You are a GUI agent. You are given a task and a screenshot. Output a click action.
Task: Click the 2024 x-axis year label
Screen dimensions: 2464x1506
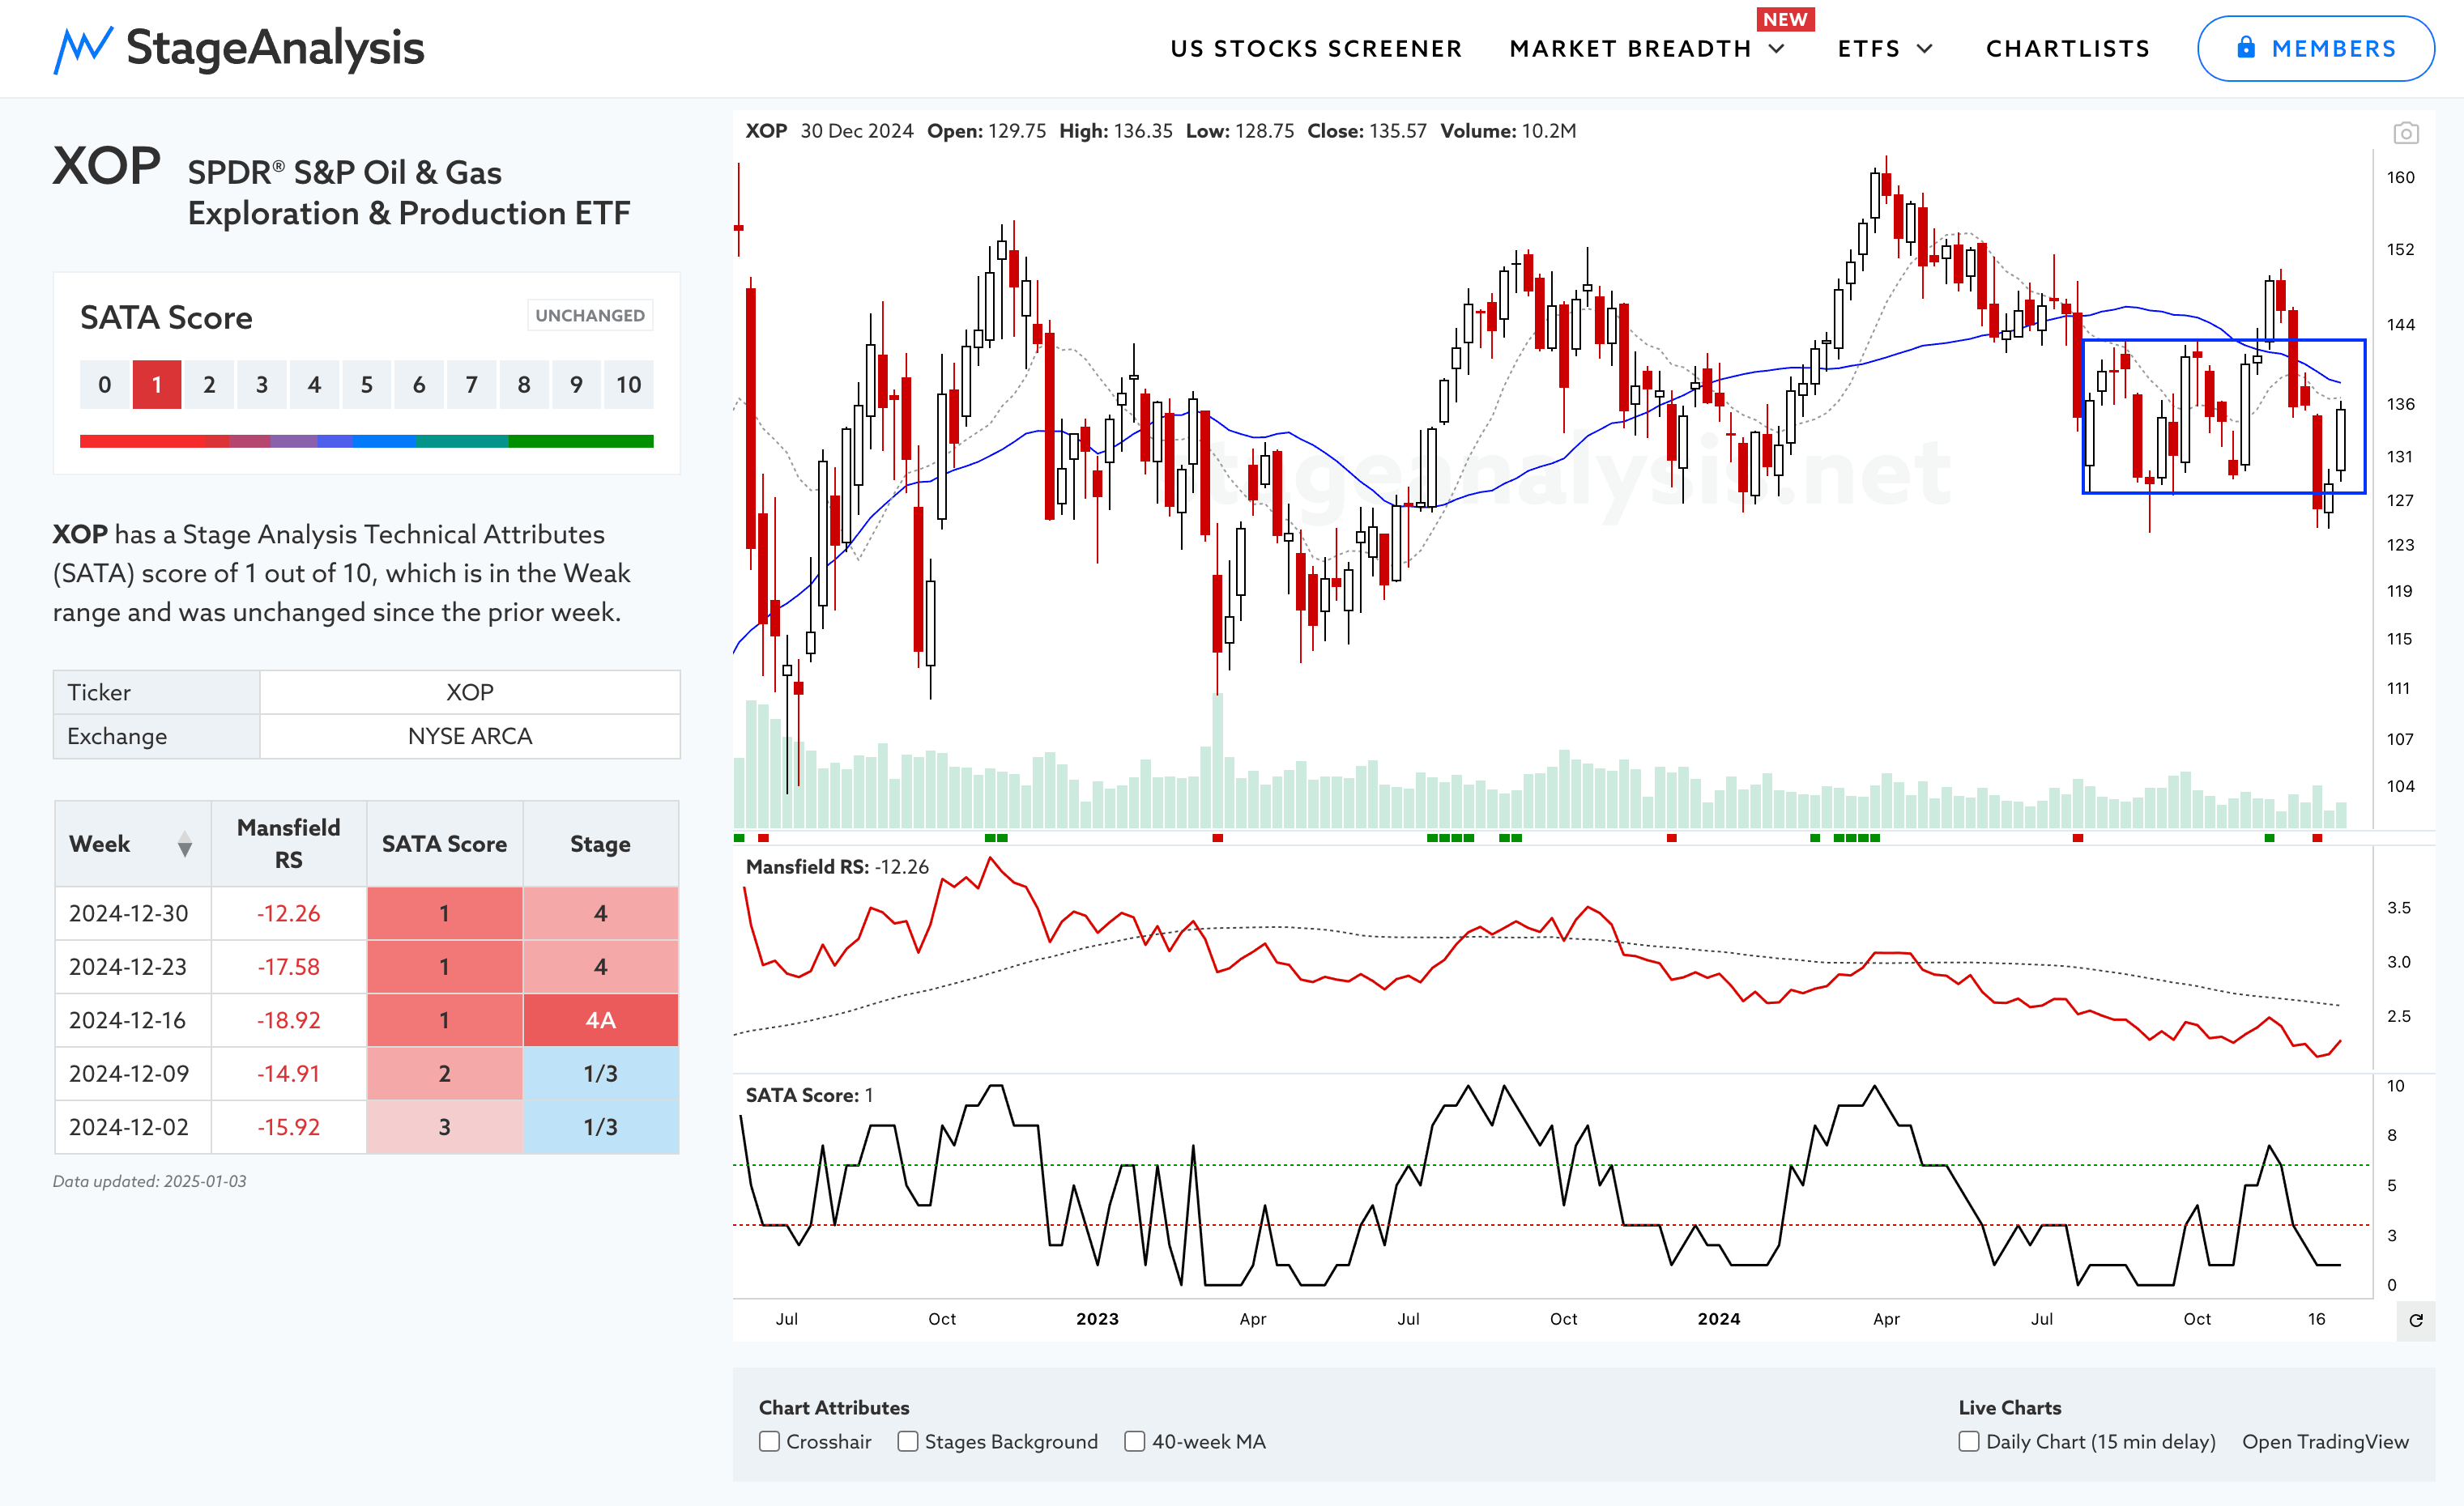point(1718,1319)
